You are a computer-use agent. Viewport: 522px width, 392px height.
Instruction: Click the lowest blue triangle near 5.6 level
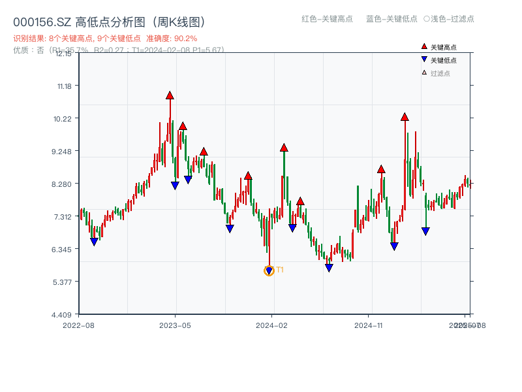pos(268,270)
